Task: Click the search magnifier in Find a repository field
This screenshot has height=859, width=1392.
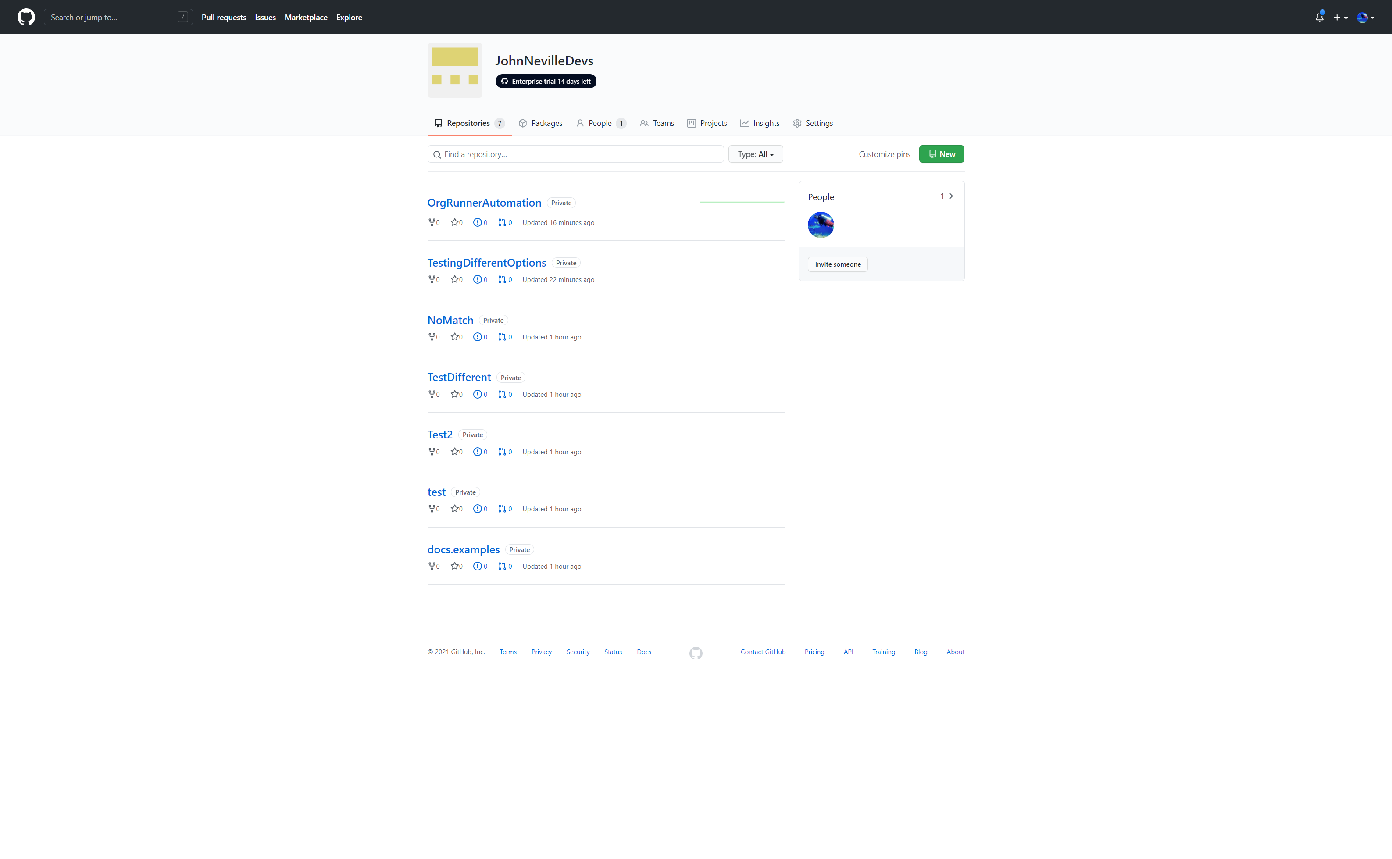Action: tap(437, 154)
